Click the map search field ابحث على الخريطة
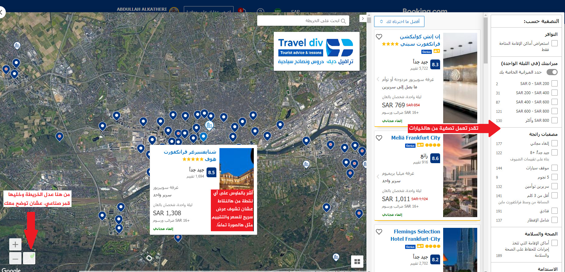565x272 pixels. (x=303, y=21)
